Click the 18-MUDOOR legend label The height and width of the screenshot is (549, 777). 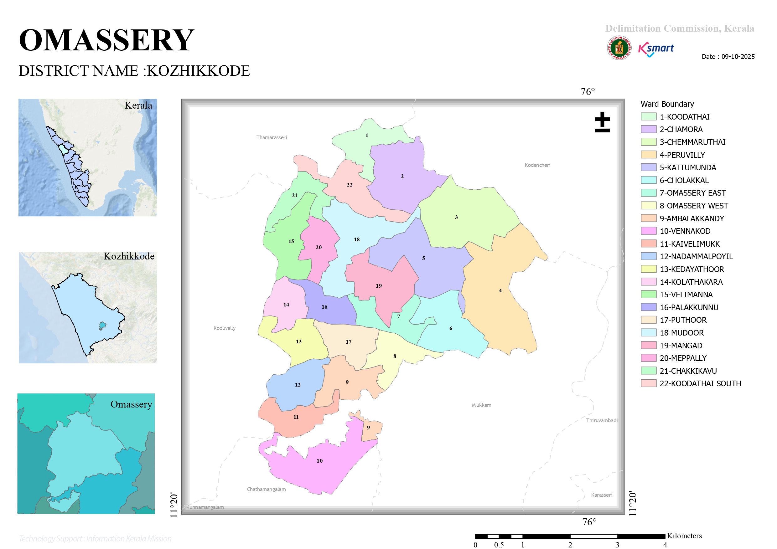click(x=681, y=333)
